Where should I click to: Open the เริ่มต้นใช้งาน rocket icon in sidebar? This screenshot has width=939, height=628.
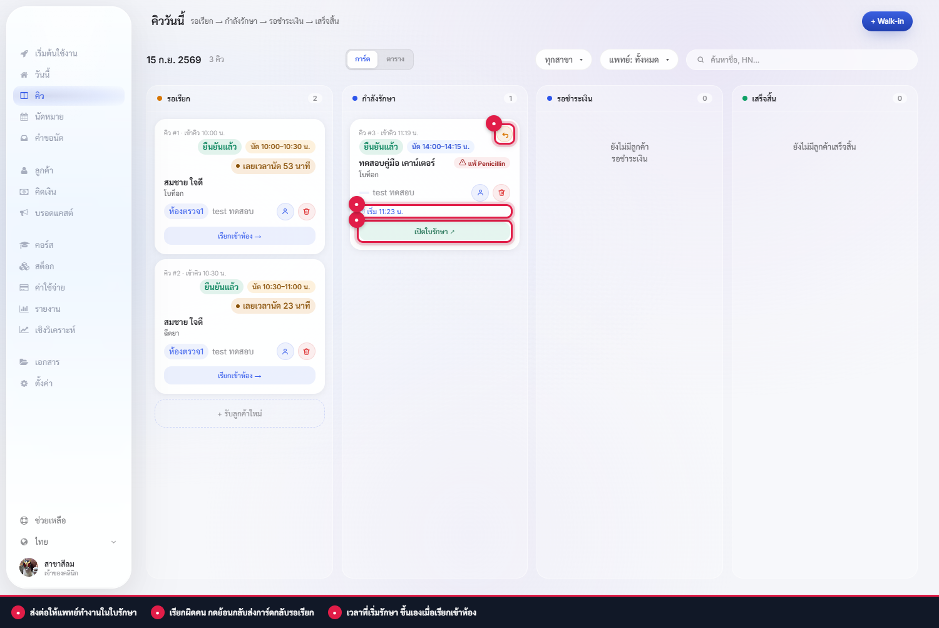(x=24, y=53)
